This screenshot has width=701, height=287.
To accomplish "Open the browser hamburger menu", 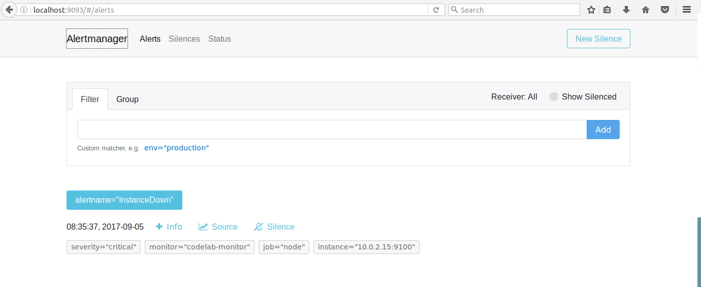I will [687, 10].
